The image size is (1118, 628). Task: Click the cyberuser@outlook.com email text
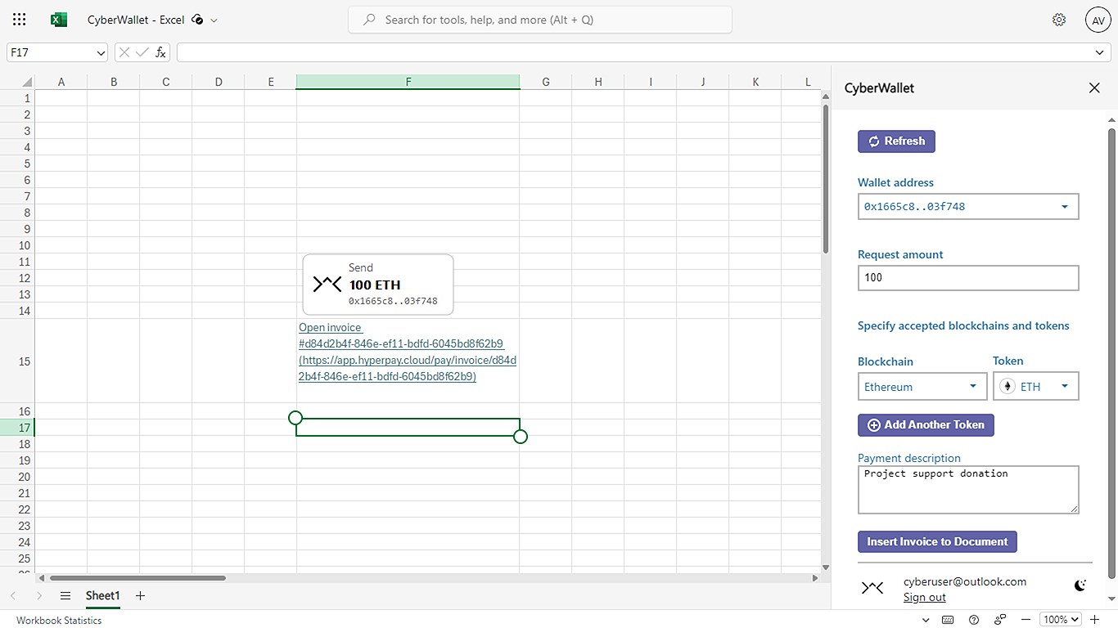coord(965,581)
